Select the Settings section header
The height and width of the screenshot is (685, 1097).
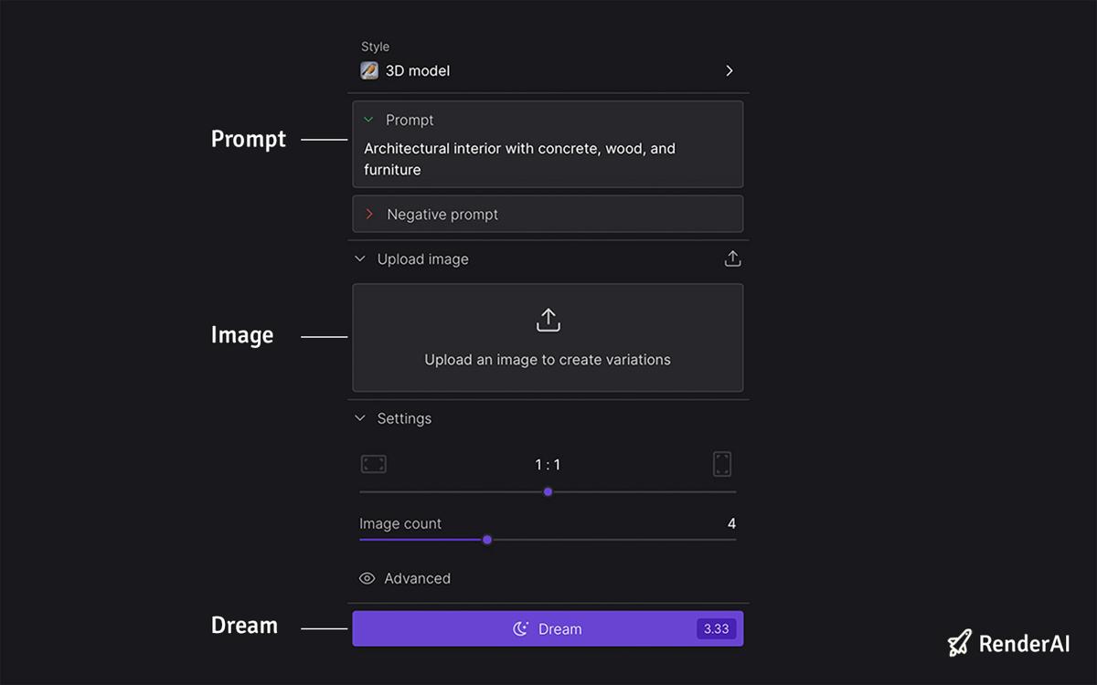tap(403, 418)
